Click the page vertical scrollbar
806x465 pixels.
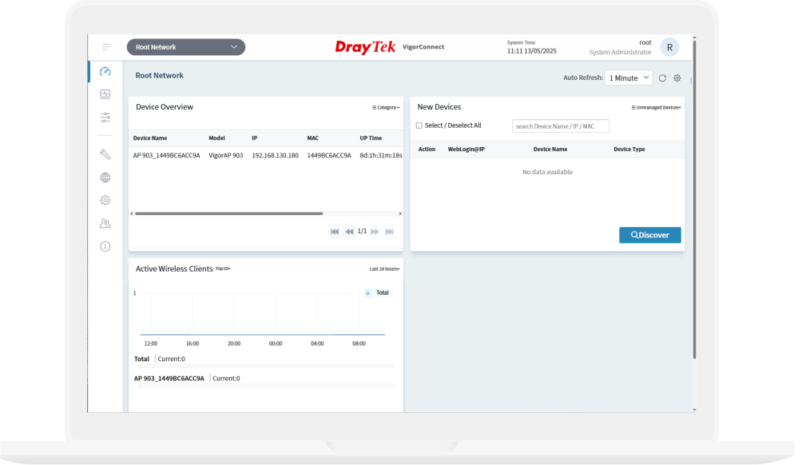[694, 200]
